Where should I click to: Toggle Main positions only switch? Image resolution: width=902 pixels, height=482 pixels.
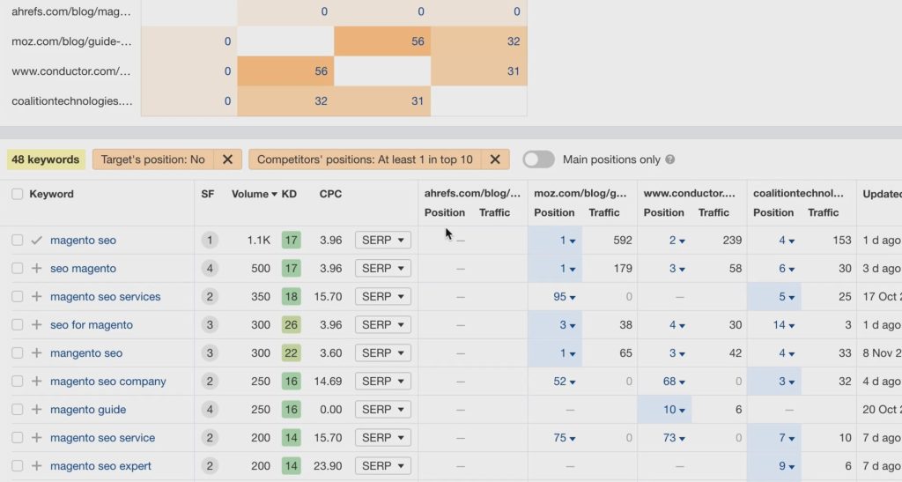(x=538, y=159)
